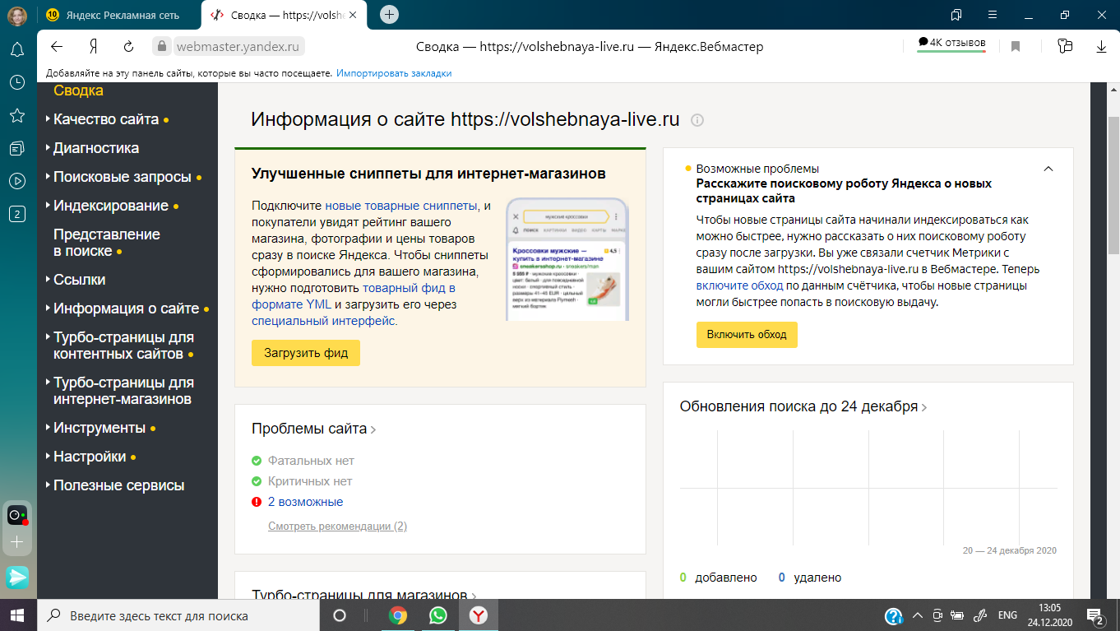Viewport: 1120px width, 631px height.
Task: Click the Windows taskbar search box
Action: tap(179, 615)
